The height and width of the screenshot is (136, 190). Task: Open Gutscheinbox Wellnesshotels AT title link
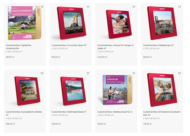[x=69, y=112]
